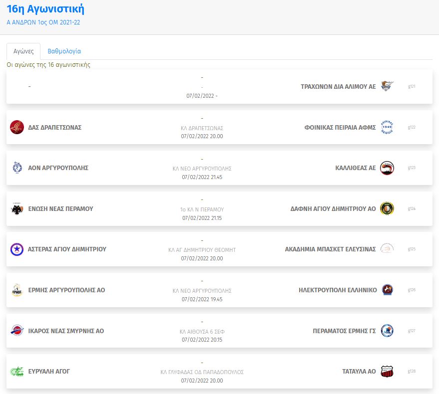Click the ΤΡΑΧΩΝΩΝ ΔΙΑ ΑΛΙΜΟΥ team logo
The image size is (439, 394).
[x=387, y=86]
